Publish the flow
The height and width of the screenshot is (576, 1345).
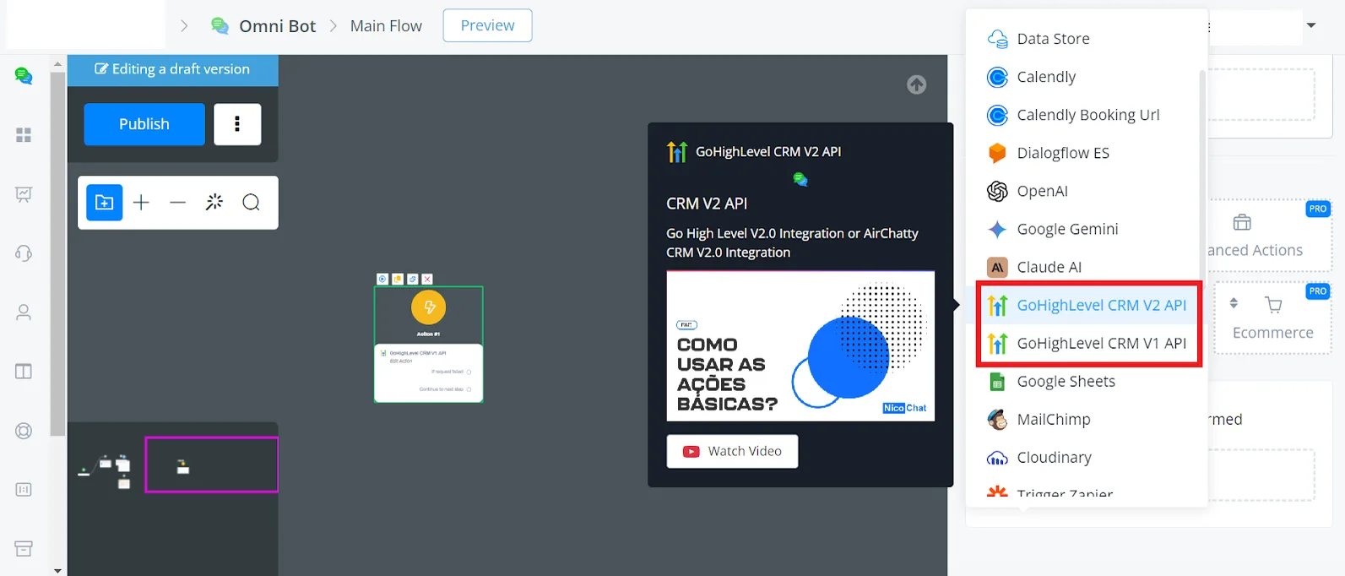tap(144, 124)
